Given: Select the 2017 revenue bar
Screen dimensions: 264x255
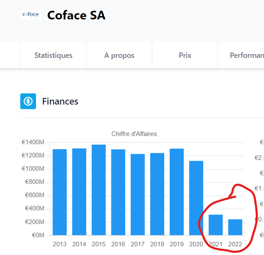Looking at the screenshot, I should pyautogui.click(x=138, y=194).
